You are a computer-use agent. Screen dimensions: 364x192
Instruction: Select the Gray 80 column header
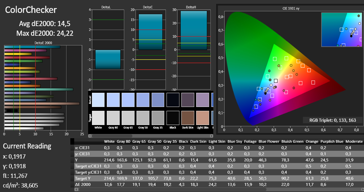point(124,141)
